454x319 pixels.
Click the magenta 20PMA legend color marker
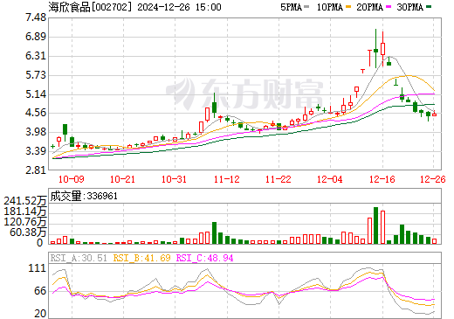[388, 7]
